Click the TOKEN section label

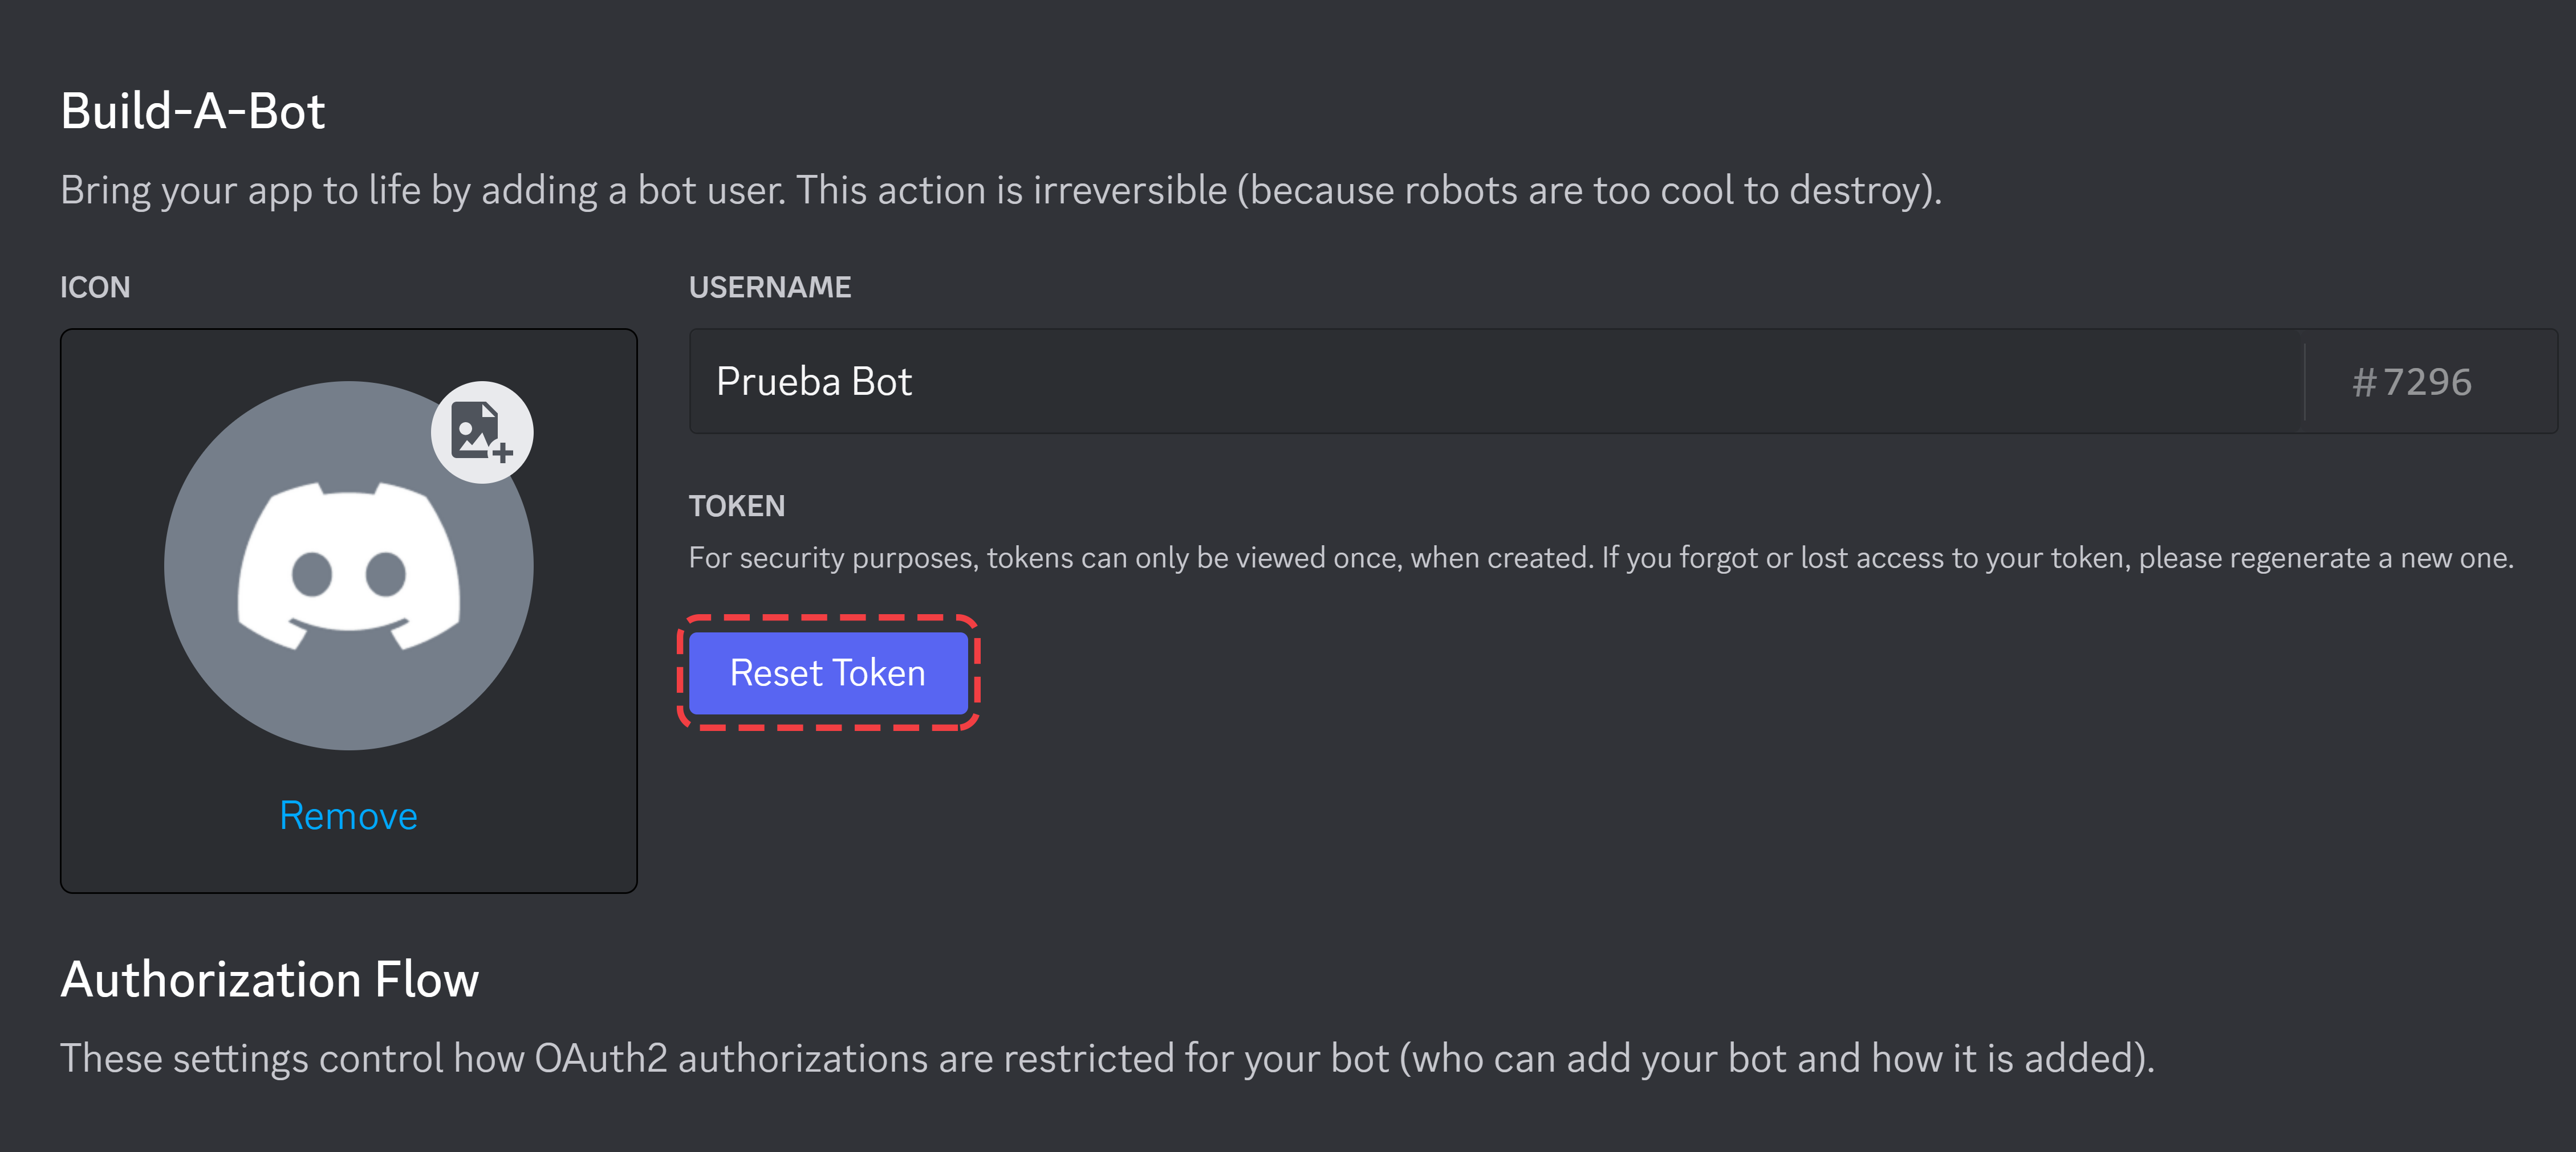pos(737,506)
